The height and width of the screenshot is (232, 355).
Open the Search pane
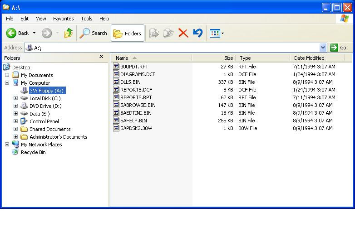93,33
